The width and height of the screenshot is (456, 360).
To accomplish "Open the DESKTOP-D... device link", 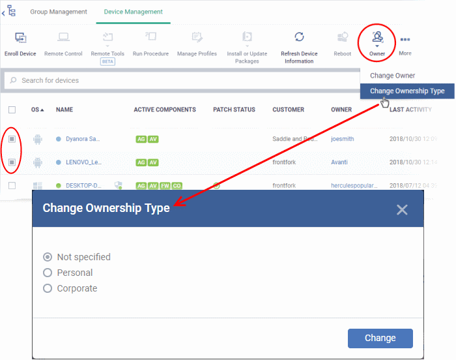I will (x=83, y=185).
